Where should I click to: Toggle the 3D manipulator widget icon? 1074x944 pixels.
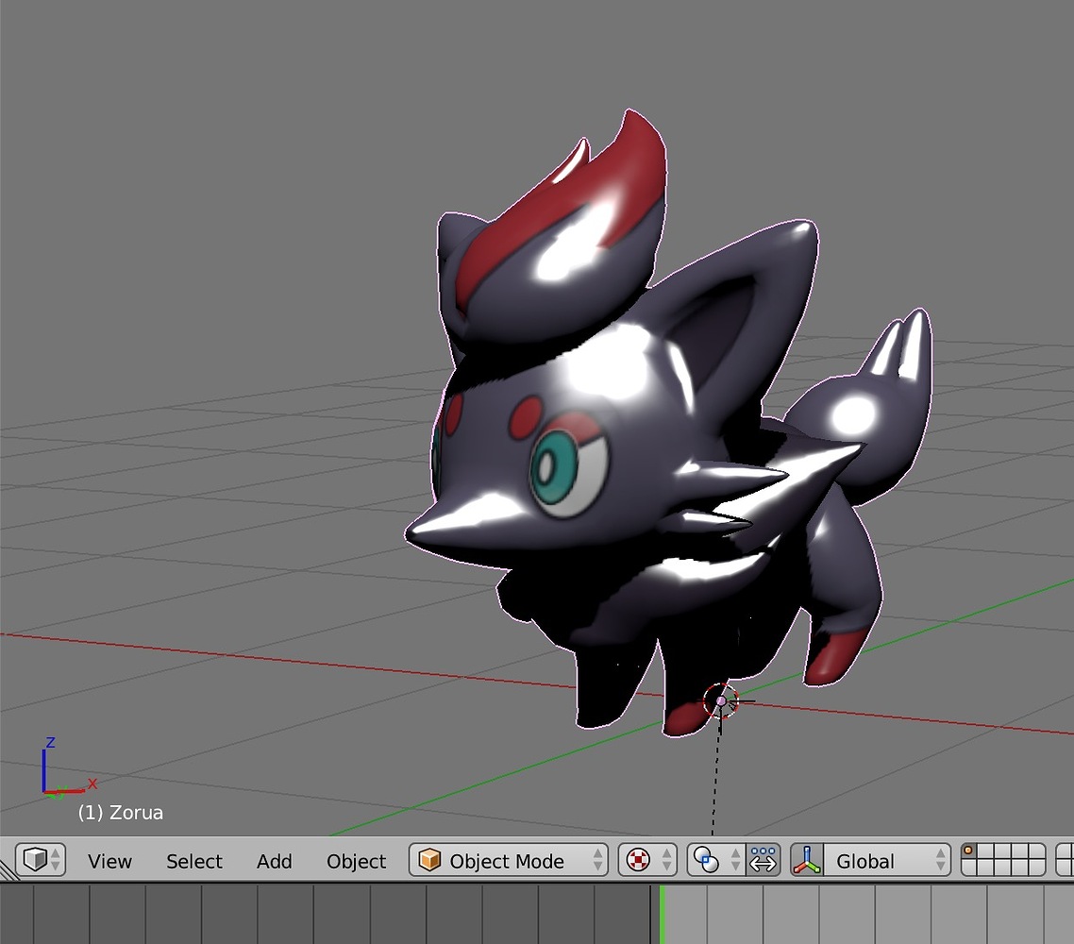807,859
